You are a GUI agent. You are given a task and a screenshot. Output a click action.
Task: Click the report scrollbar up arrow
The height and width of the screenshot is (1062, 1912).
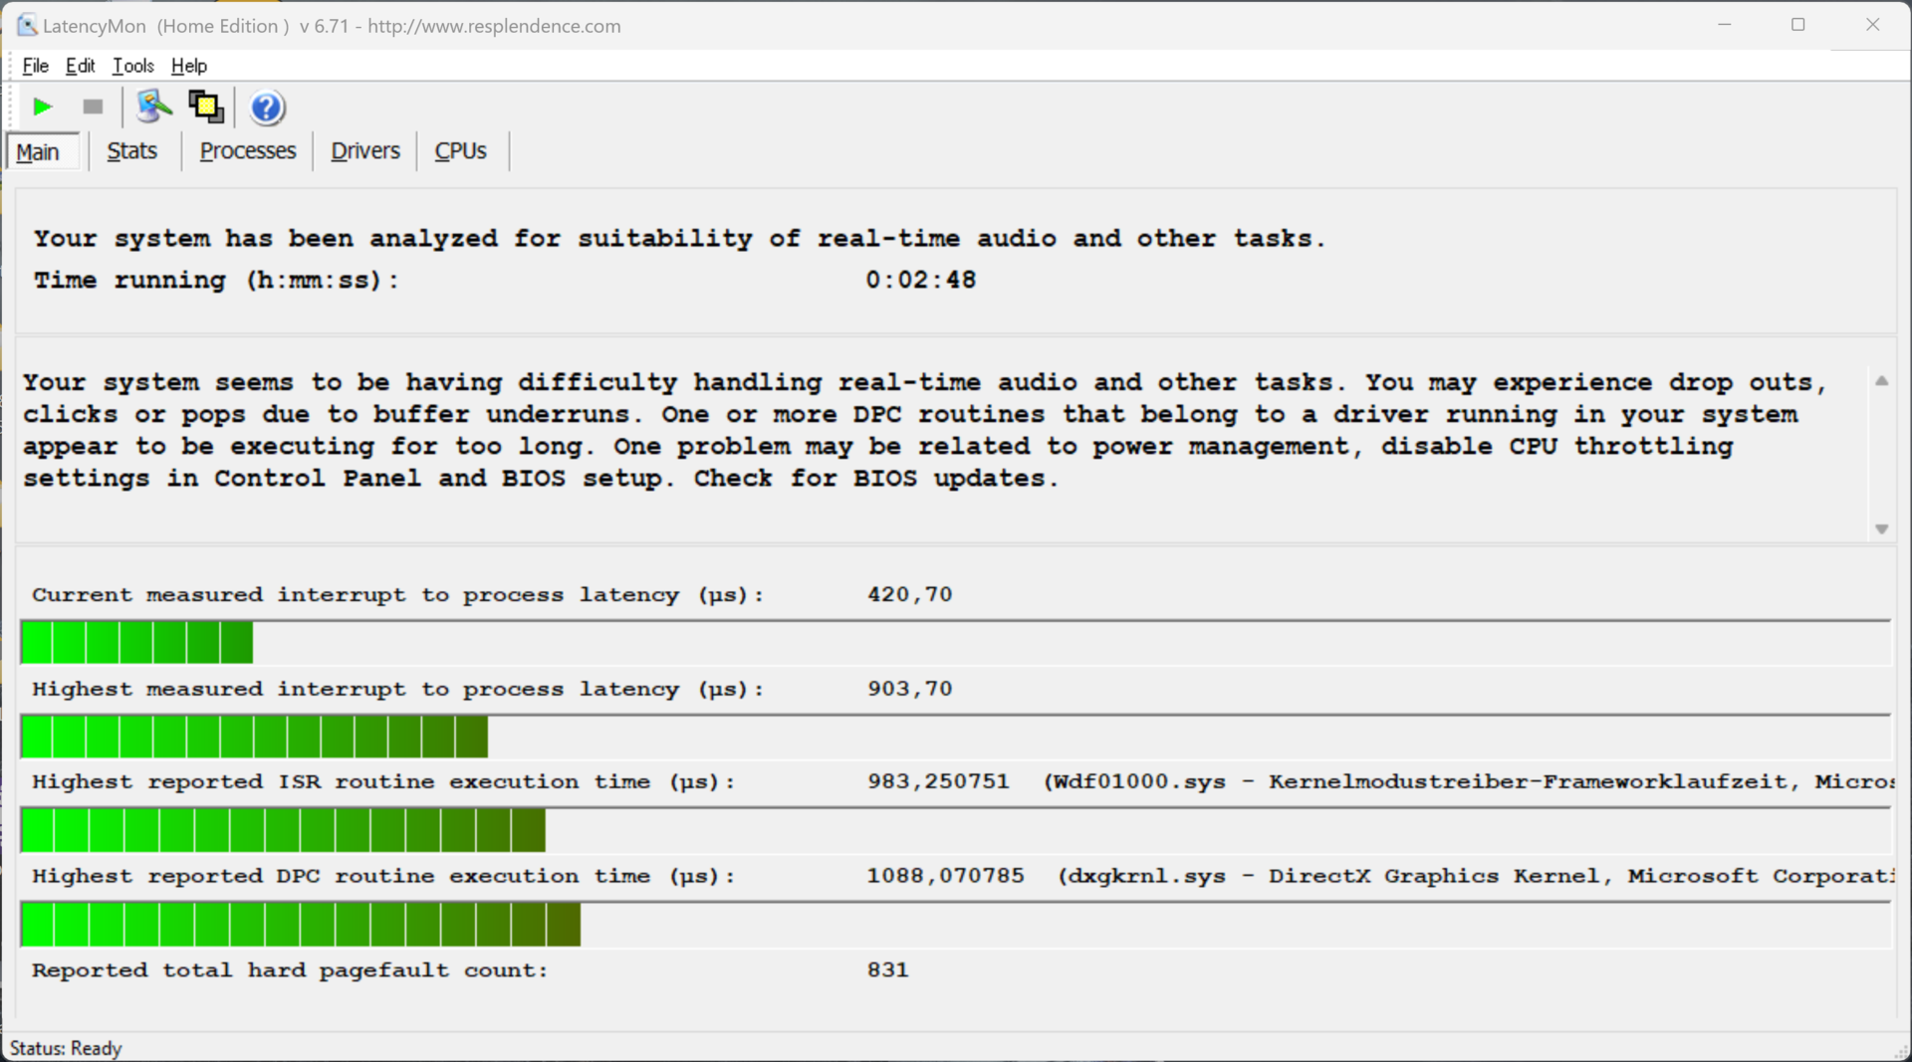(1881, 381)
